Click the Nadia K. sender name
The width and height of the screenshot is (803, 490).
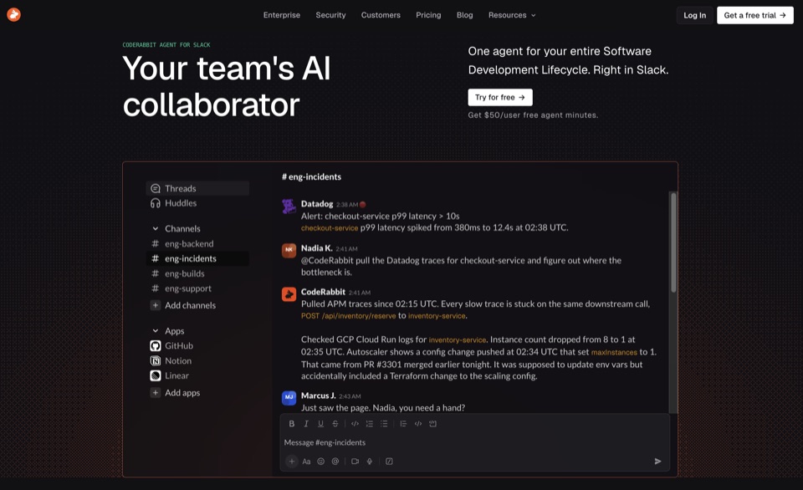(x=316, y=248)
